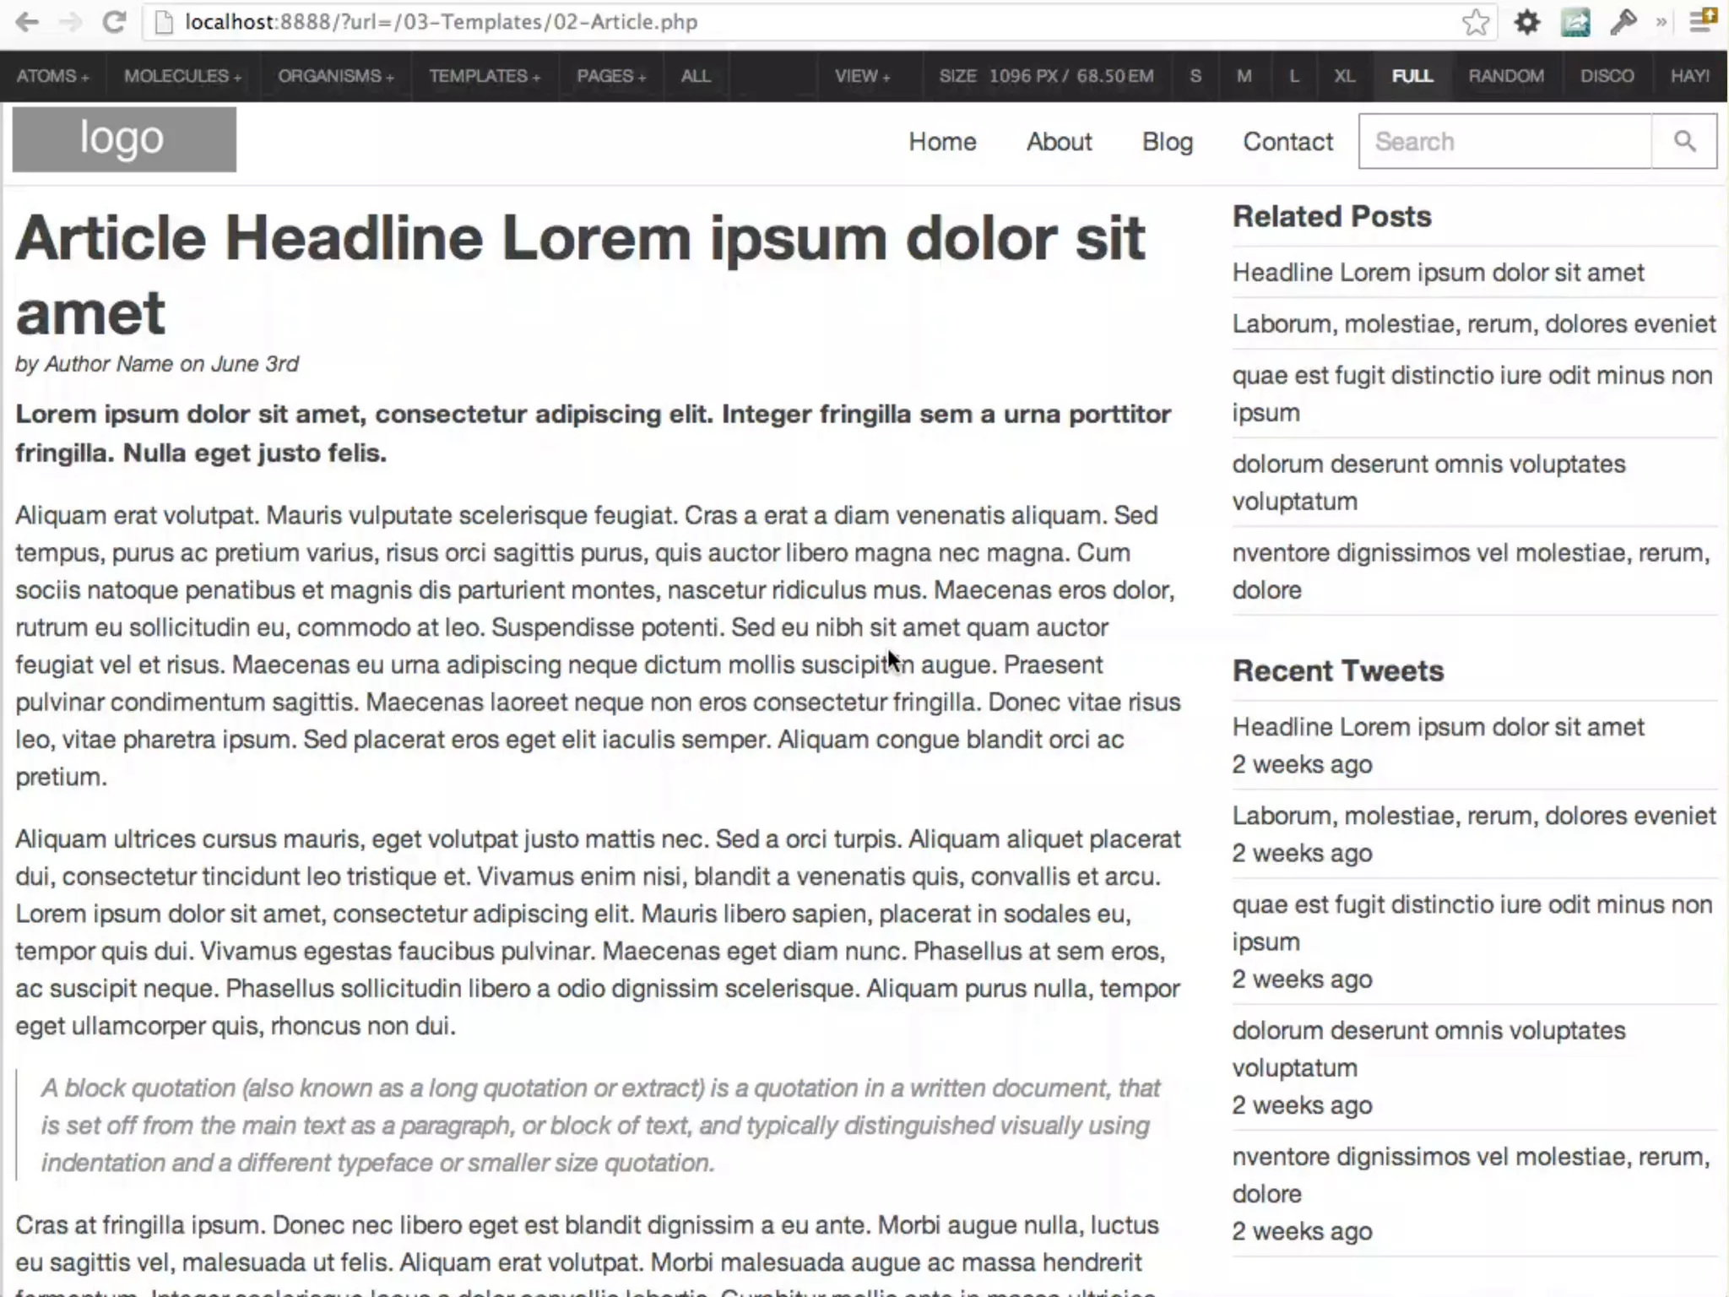Open related post 'Laborum, molestiae, rerum'
Image resolution: width=1729 pixels, height=1297 pixels.
tap(1473, 323)
